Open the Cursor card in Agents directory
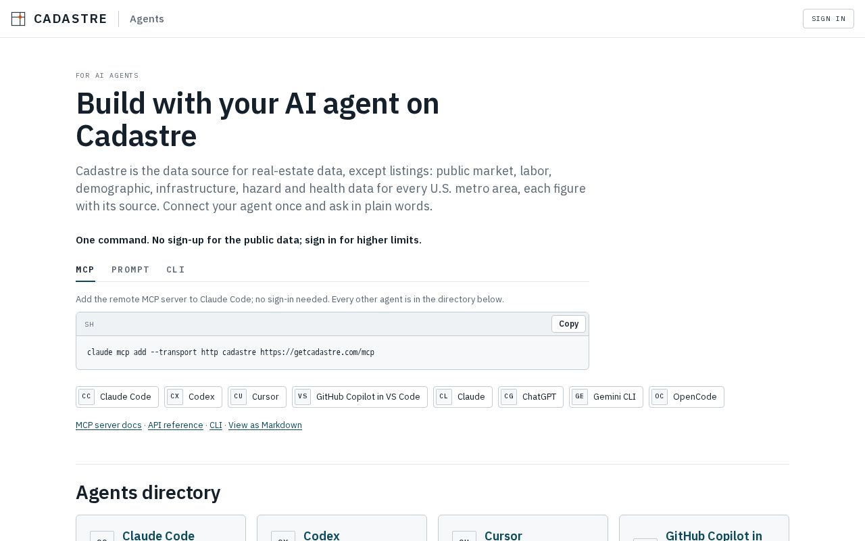This screenshot has width=865, height=541. click(523, 528)
